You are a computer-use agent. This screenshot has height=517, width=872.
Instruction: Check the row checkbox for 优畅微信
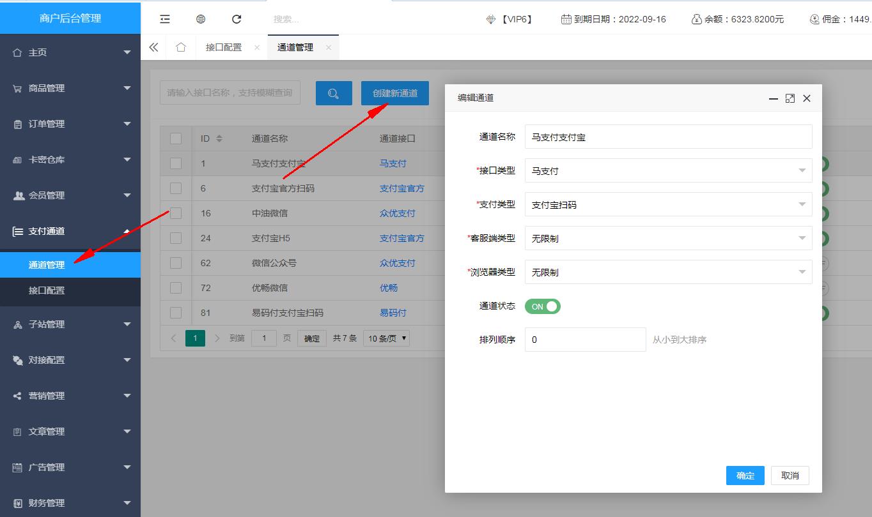tap(176, 288)
